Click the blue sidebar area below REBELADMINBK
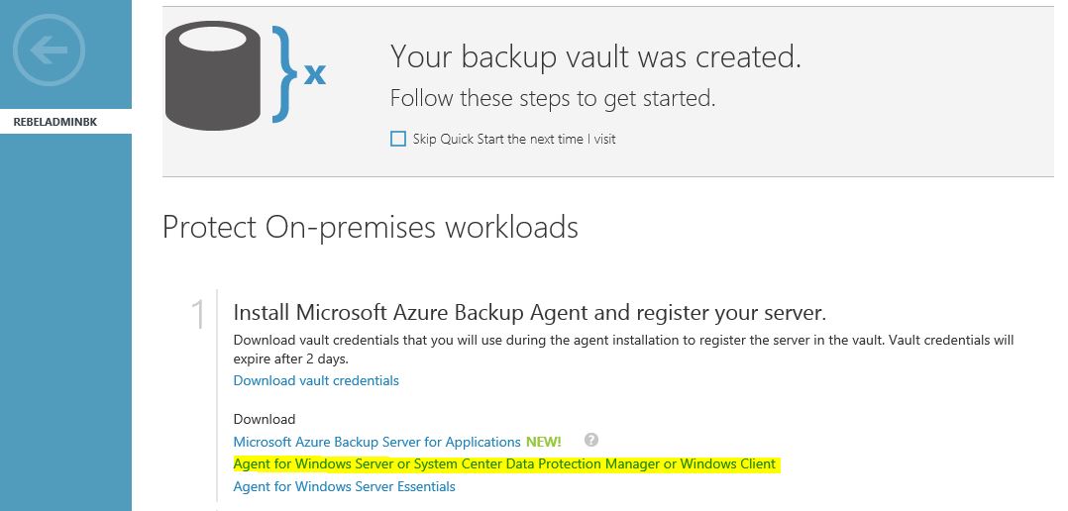 tap(65, 320)
